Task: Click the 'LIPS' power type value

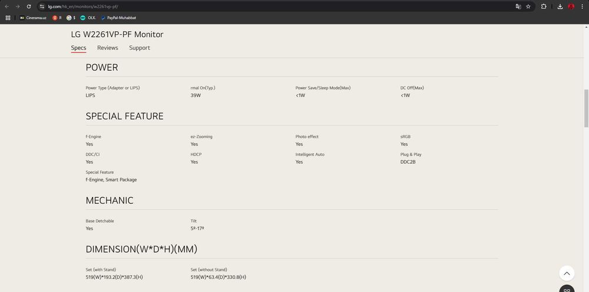Action: click(x=90, y=95)
